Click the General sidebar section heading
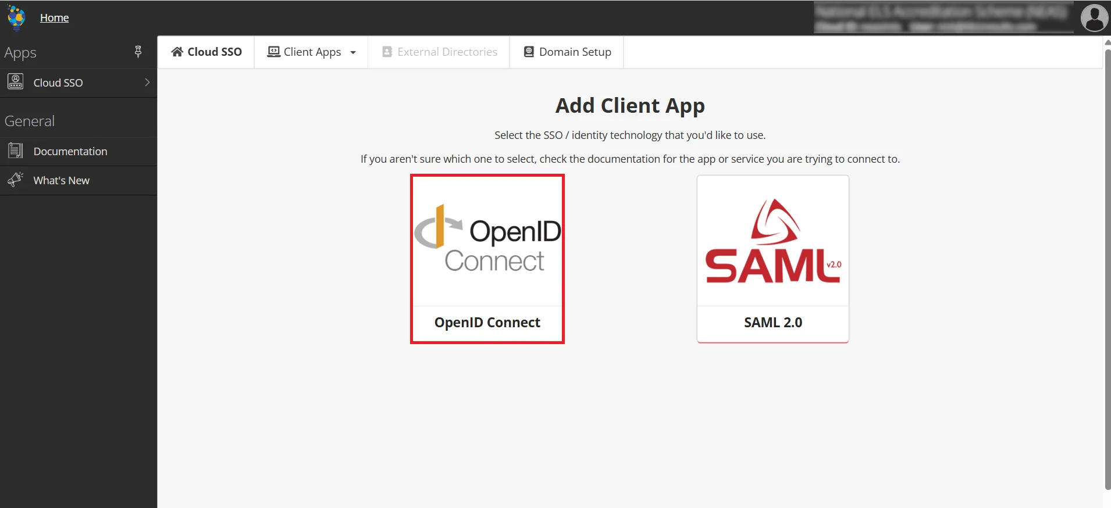The width and height of the screenshot is (1111, 508). click(x=30, y=121)
